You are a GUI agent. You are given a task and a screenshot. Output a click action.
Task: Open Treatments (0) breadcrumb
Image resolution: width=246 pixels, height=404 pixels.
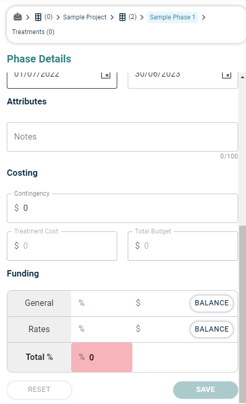(x=33, y=32)
